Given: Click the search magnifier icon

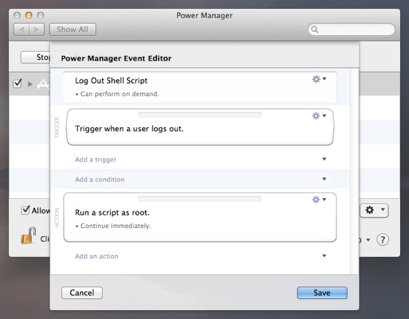Looking at the screenshot, I should point(315,30).
